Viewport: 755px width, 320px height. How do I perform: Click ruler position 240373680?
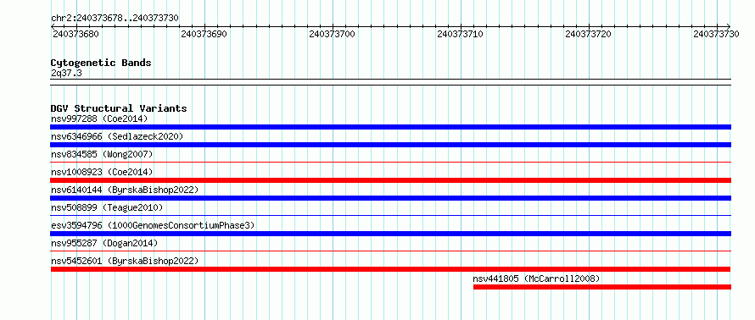76,34
